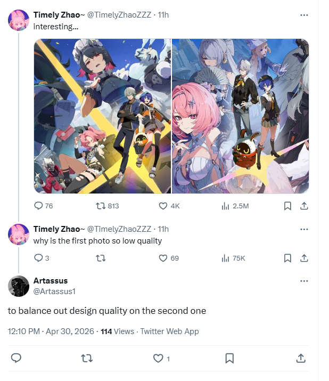
Task: Retweet the 'why is the first photo' tweet
Action: tap(101, 258)
